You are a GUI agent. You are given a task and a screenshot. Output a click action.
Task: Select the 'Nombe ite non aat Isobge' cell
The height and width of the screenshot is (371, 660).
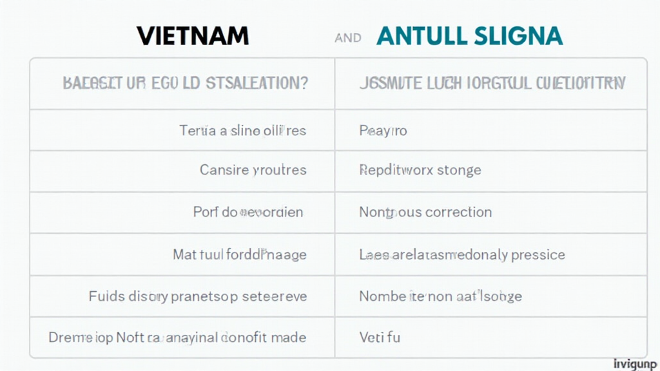[440, 296]
